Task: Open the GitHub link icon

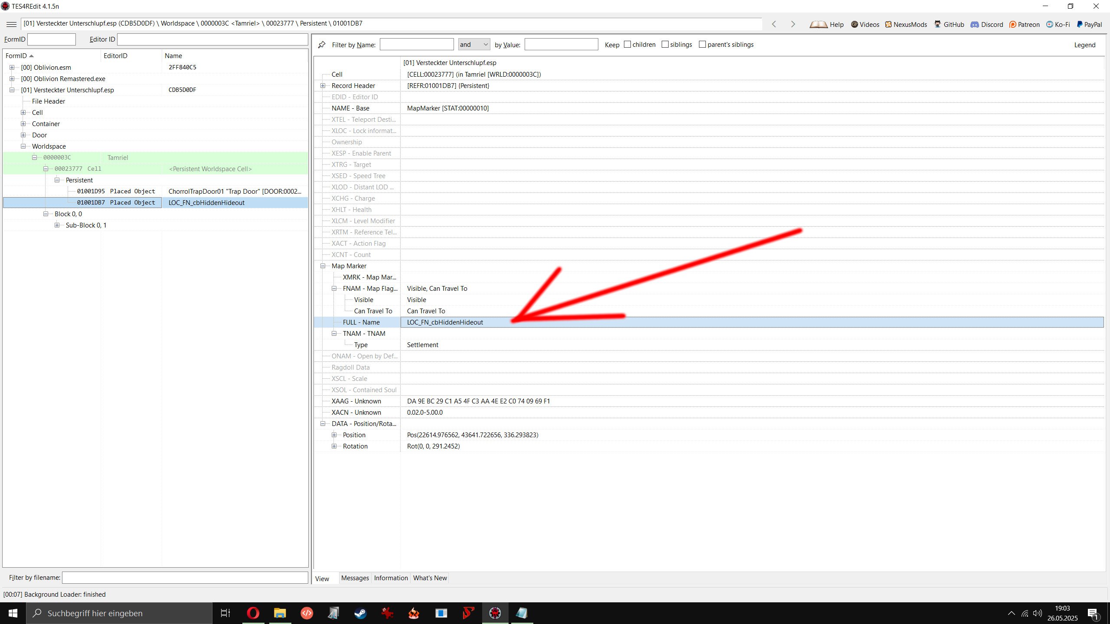Action: 938,24
